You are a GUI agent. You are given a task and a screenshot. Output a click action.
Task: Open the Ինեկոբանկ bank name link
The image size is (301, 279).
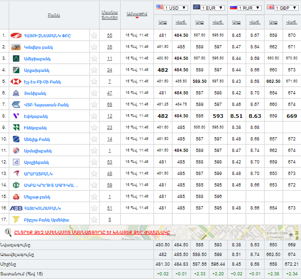coord(35,128)
